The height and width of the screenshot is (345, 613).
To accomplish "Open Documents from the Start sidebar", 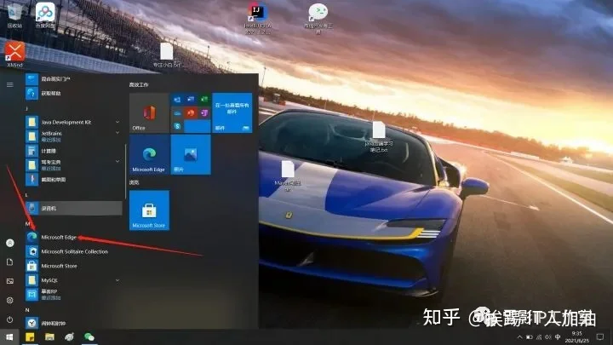I will (9, 262).
